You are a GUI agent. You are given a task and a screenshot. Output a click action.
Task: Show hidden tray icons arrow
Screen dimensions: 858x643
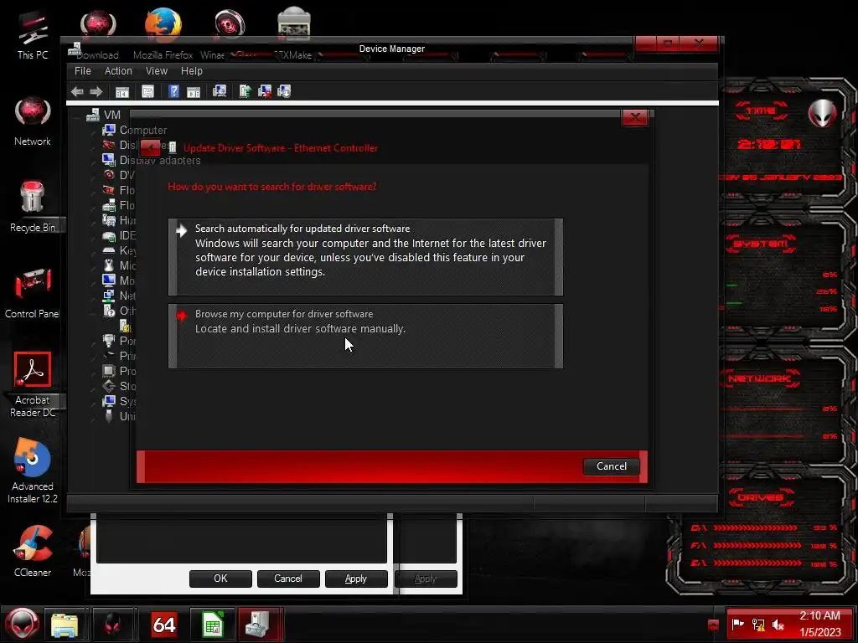(x=713, y=625)
